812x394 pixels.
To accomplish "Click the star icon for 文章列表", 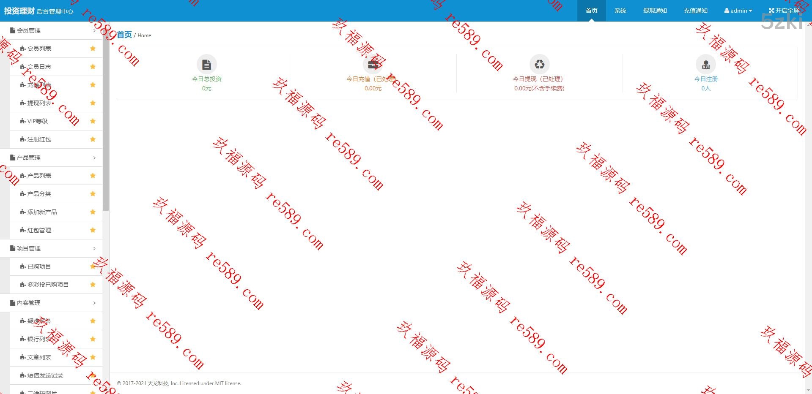I will (93, 357).
